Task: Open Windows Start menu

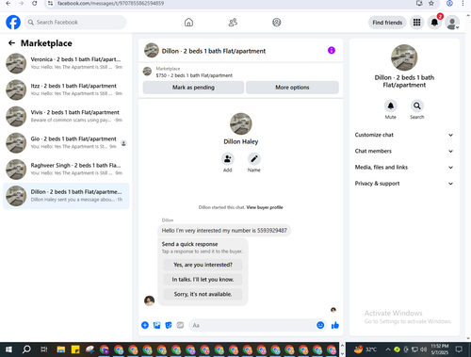Action: (8, 349)
